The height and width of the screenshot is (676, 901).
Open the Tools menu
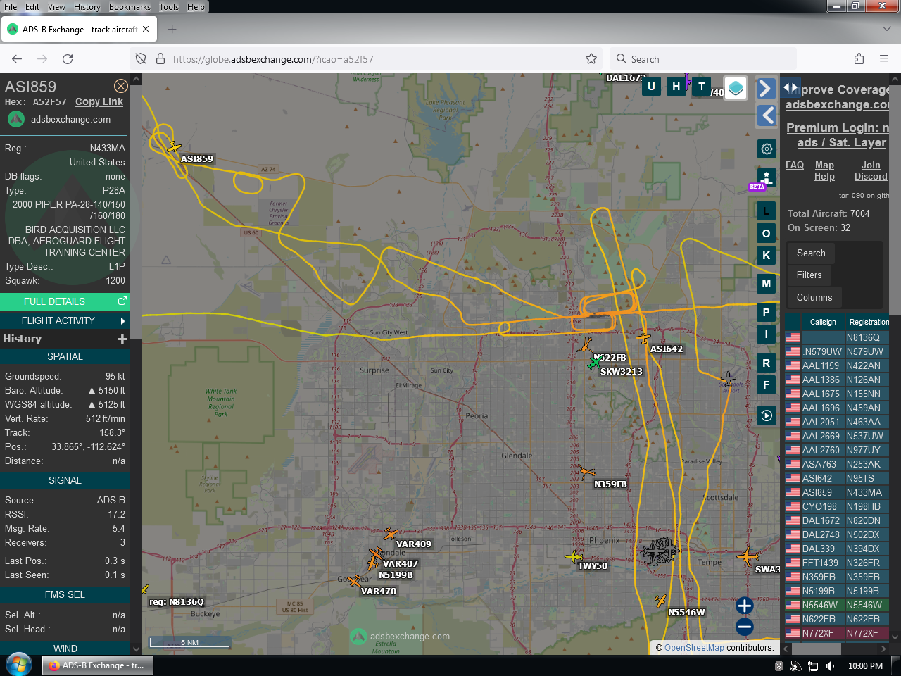pos(169,7)
